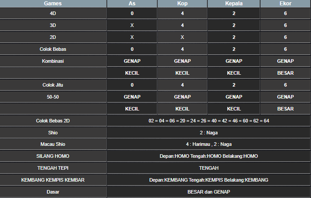311x198 pixels.
Task: Click the 4D row As value 0
Action: [x=132, y=13]
